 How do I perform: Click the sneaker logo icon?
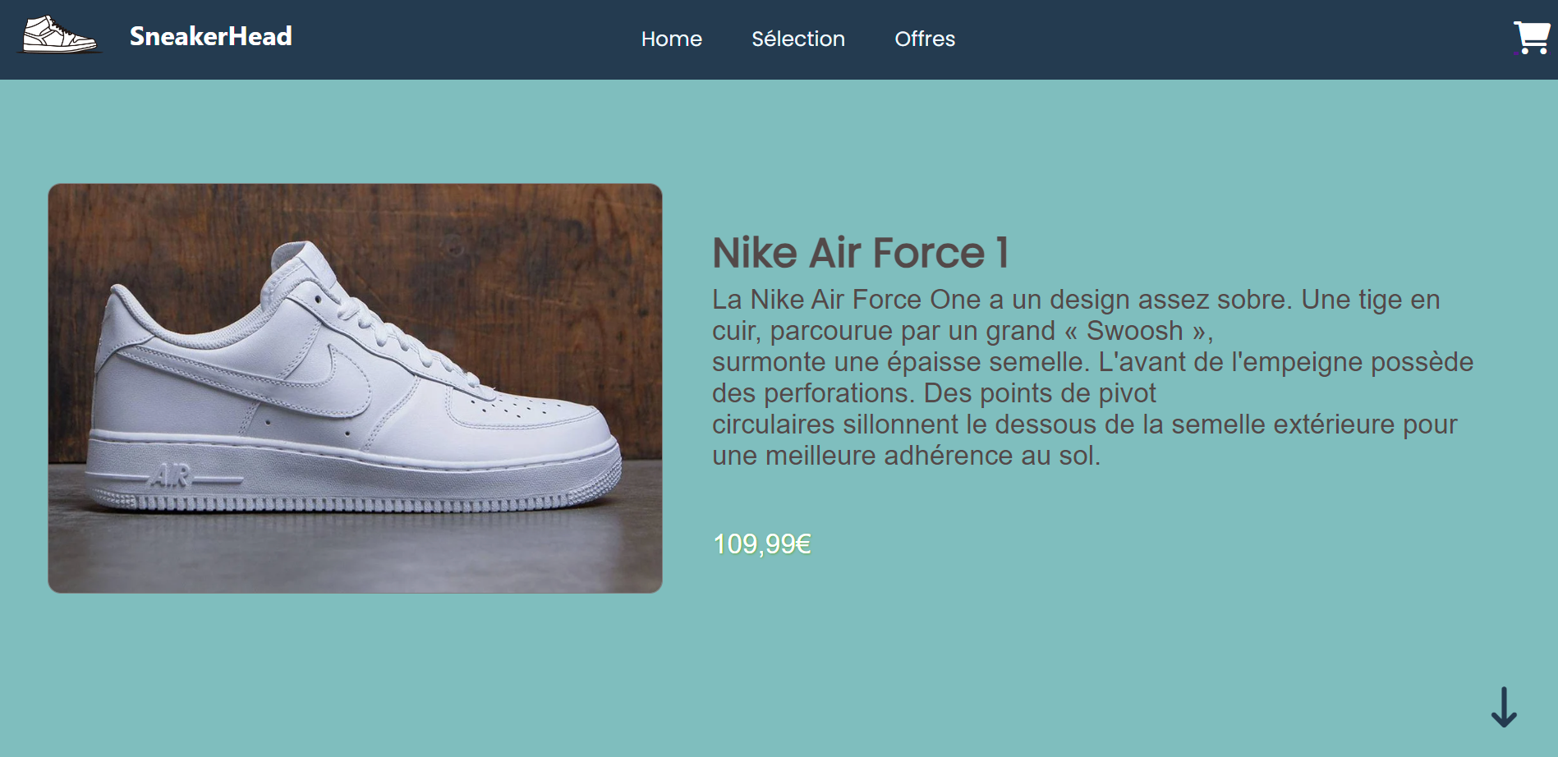[x=59, y=35]
